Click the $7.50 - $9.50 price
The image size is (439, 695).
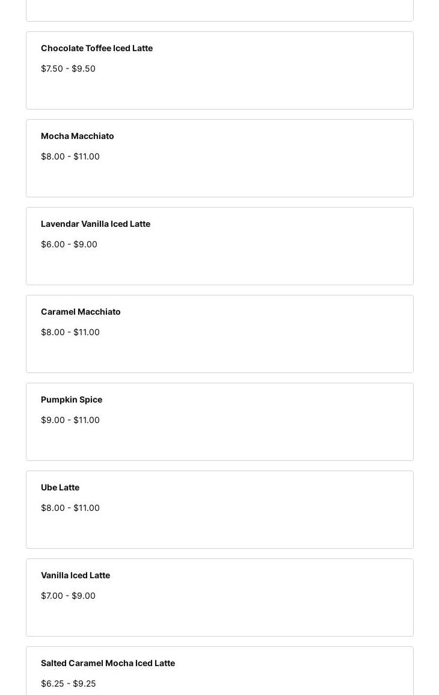pyautogui.click(x=68, y=69)
